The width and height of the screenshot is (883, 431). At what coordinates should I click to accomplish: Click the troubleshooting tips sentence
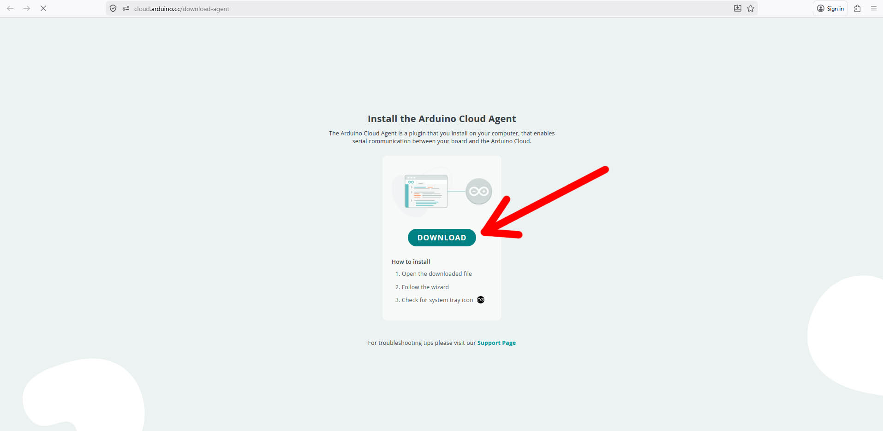442,343
